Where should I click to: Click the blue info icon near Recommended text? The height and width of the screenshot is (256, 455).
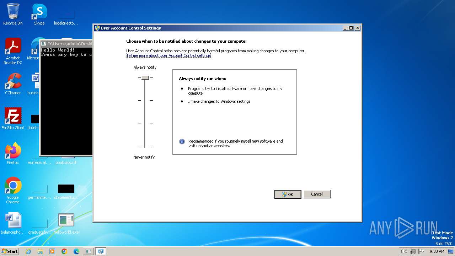(182, 142)
